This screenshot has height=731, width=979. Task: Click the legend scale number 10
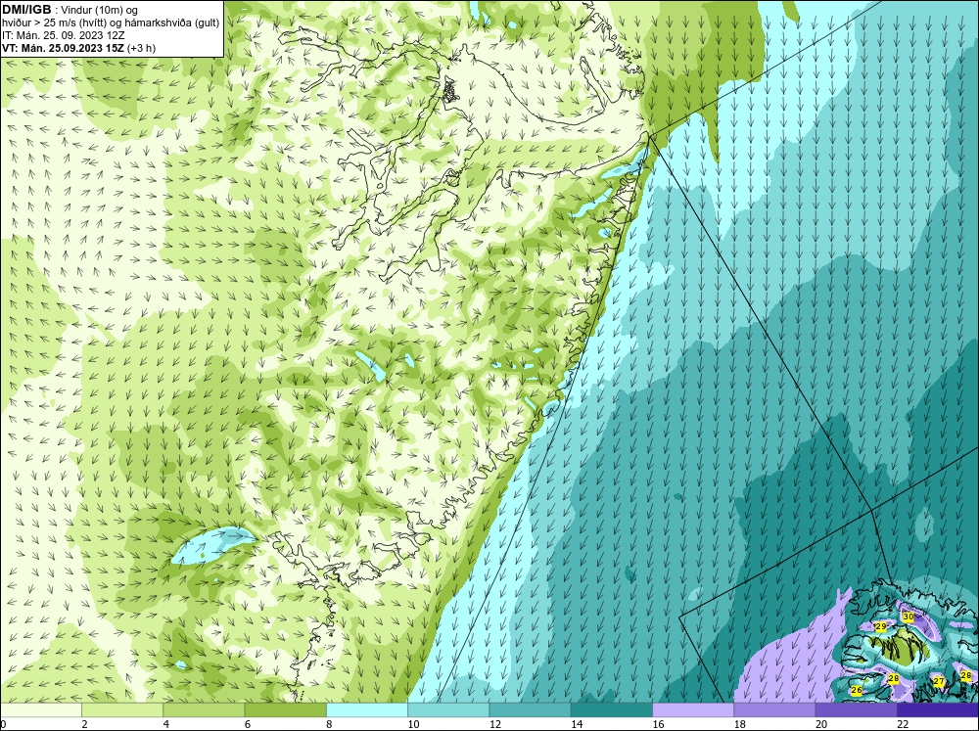tap(413, 724)
